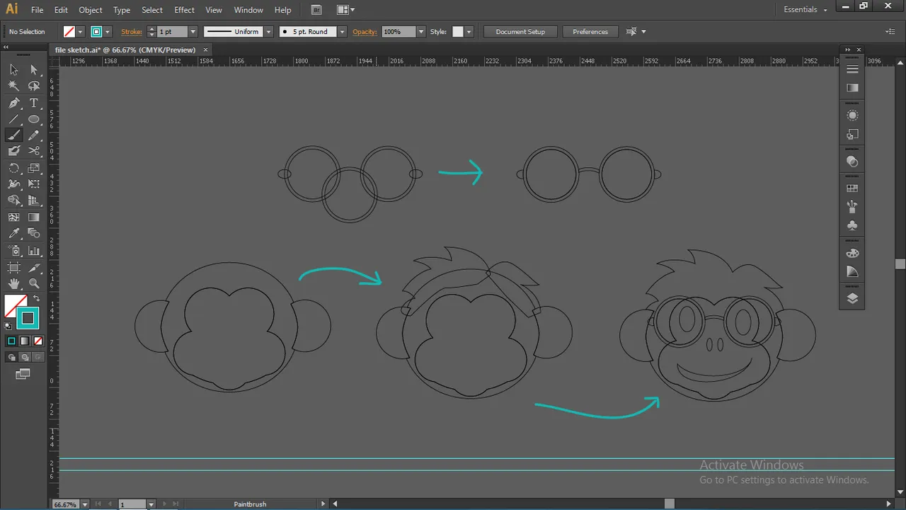Reset to default fill and stroke
The image size is (906, 510).
point(8,327)
